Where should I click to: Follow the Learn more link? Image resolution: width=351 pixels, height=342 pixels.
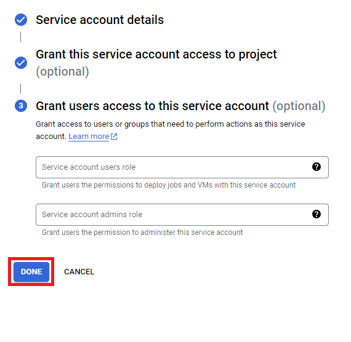pos(89,137)
